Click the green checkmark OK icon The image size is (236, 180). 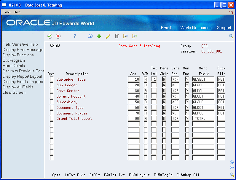(50, 36)
